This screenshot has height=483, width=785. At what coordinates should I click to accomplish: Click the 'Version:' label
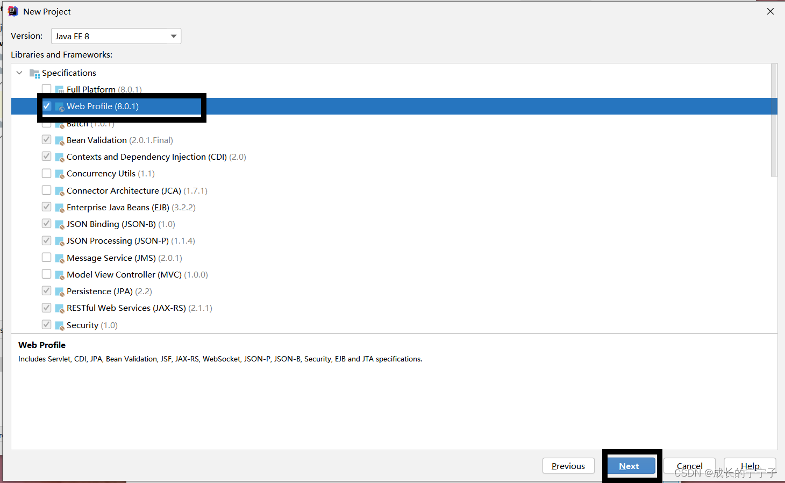(27, 35)
